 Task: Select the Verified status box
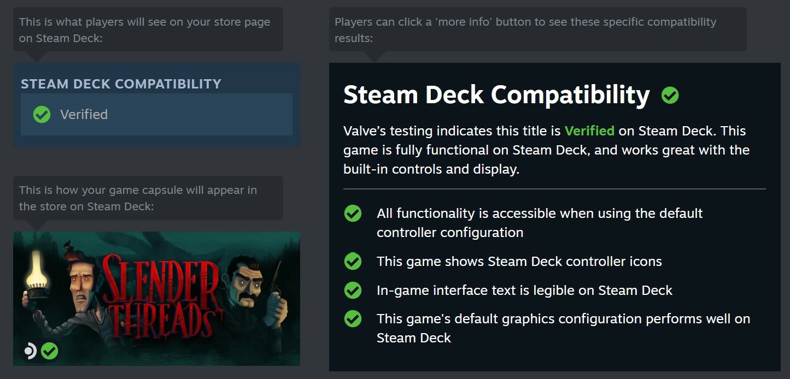point(156,114)
